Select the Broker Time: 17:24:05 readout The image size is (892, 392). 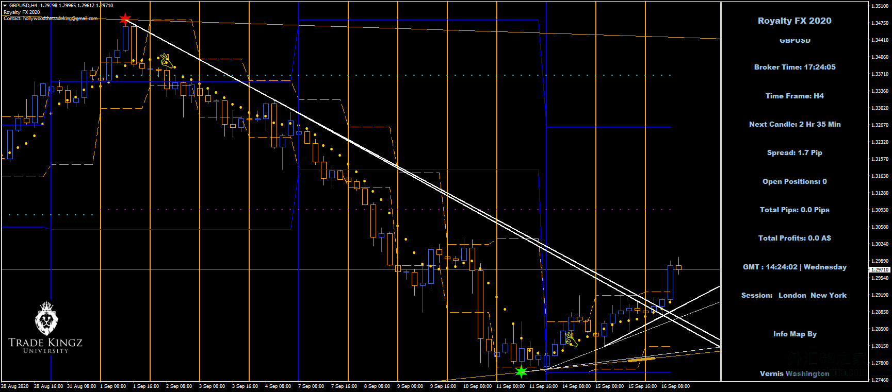[x=794, y=67]
